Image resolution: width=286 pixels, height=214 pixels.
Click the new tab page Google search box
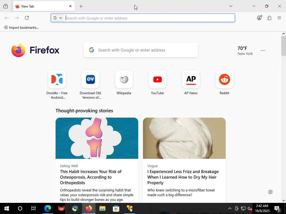tap(141, 50)
